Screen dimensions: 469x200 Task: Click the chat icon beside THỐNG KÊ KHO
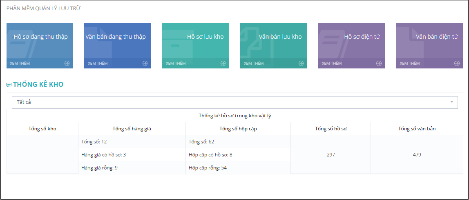tap(9, 85)
